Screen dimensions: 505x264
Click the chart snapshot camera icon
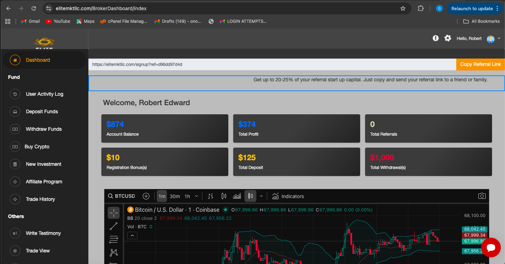pyautogui.click(x=482, y=196)
